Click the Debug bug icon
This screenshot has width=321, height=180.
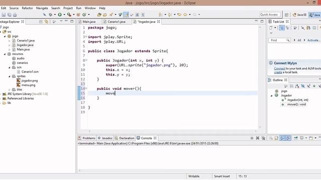click(50, 14)
